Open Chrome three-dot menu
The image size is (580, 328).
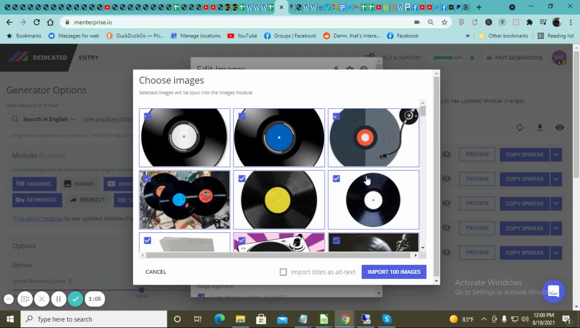(570, 22)
